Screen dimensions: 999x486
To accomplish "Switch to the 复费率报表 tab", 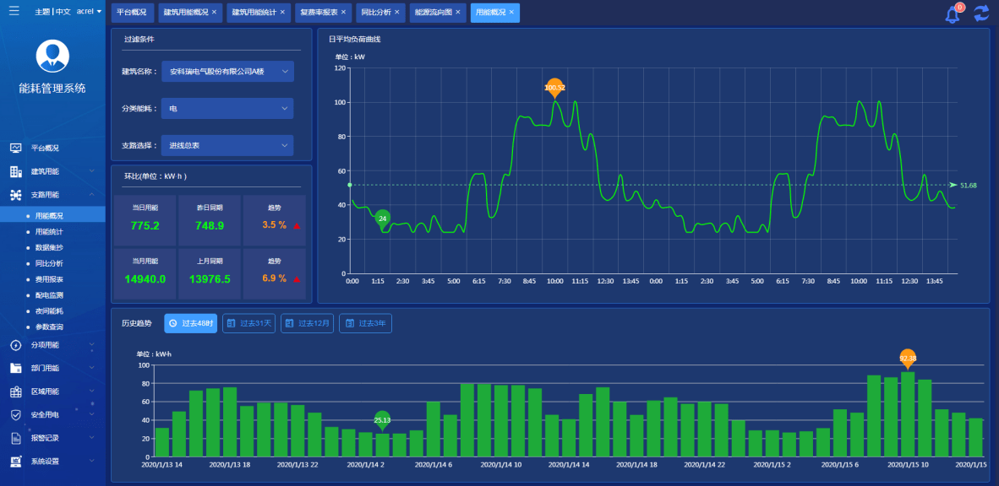I will point(319,13).
